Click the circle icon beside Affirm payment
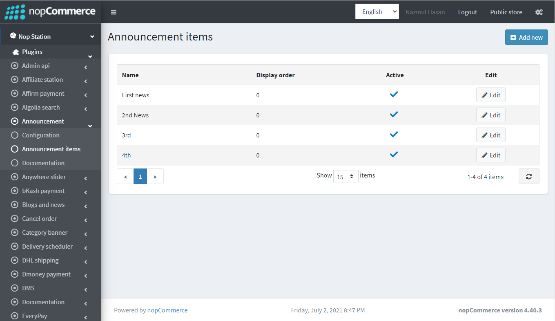Viewport: 555px width, 321px height. pyautogui.click(x=15, y=93)
